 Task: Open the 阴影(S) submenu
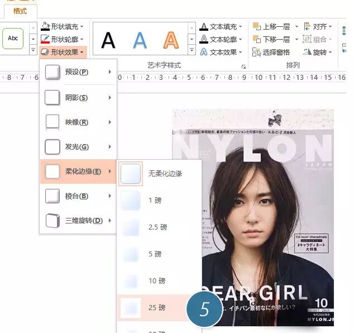coord(78,98)
